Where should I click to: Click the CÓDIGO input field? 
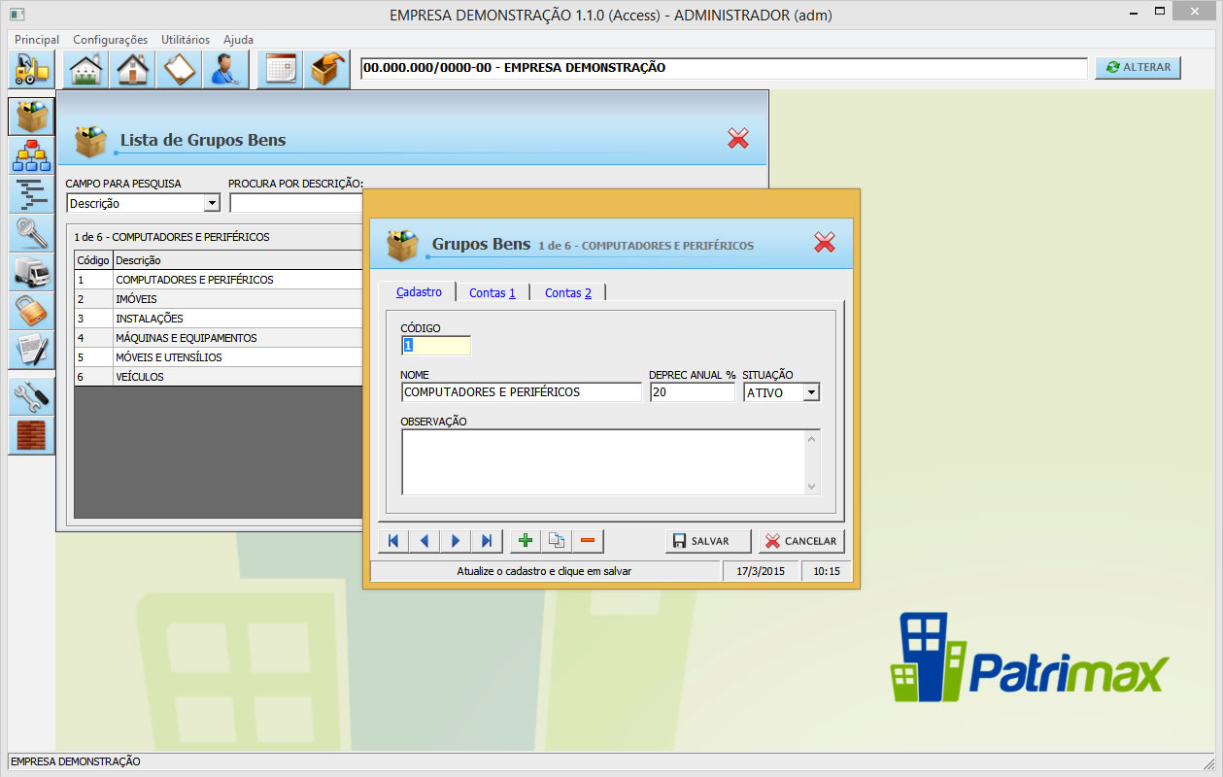[x=436, y=346]
